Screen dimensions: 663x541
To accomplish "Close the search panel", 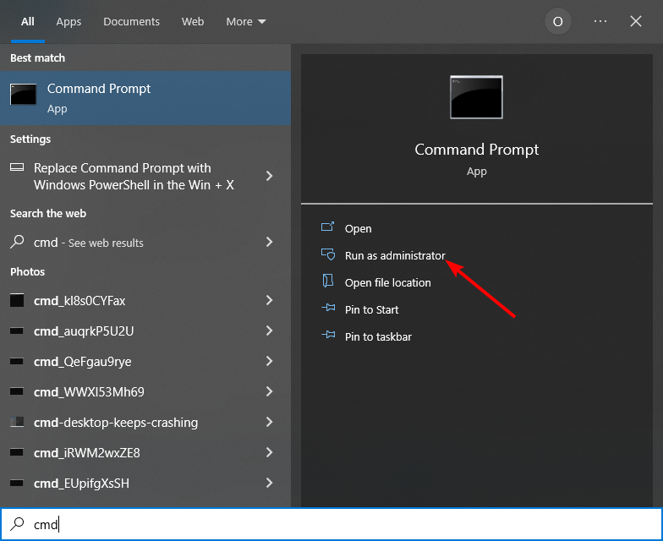I will pyautogui.click(x=636, y=22).
